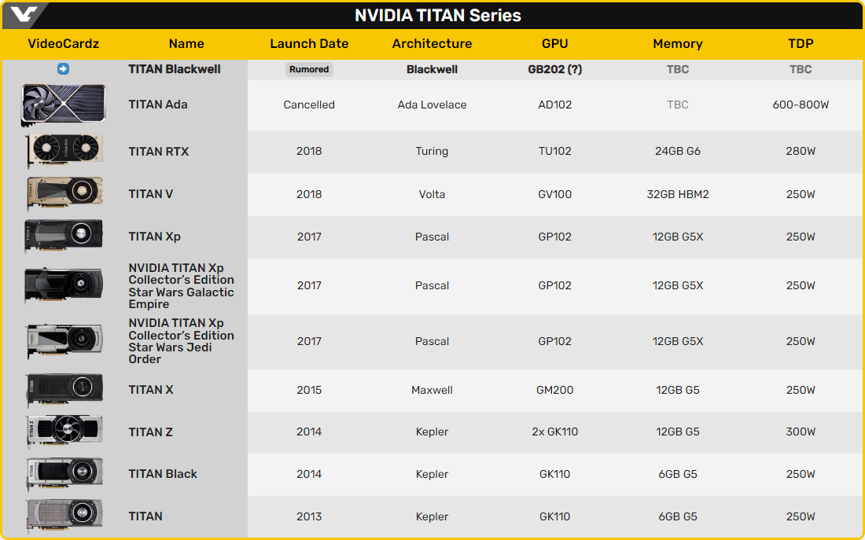This screenshot has height=540, width=865.
Task: Click the TITAN X card thumbnail
Action: (x=63, y=390)
